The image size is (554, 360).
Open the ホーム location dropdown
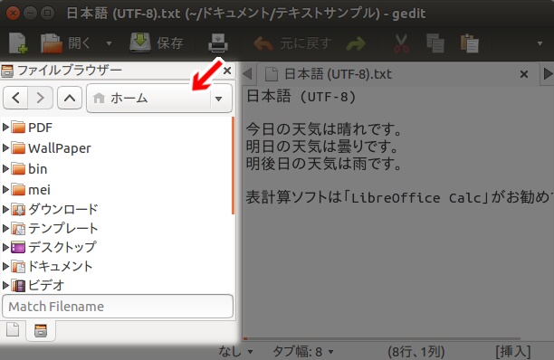point(159,99)
